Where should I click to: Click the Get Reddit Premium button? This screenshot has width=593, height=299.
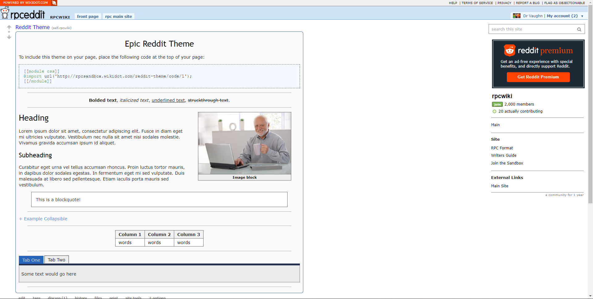[538, 77]
